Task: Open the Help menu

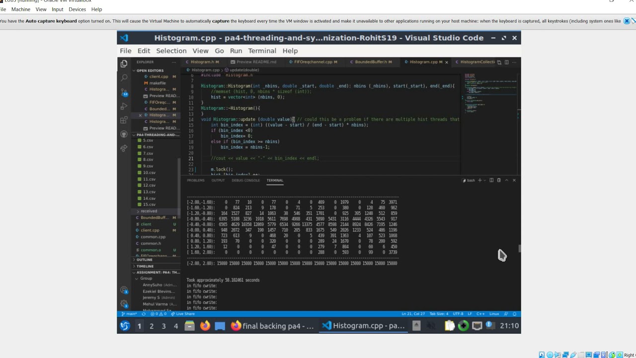Action: coord(290,51)
